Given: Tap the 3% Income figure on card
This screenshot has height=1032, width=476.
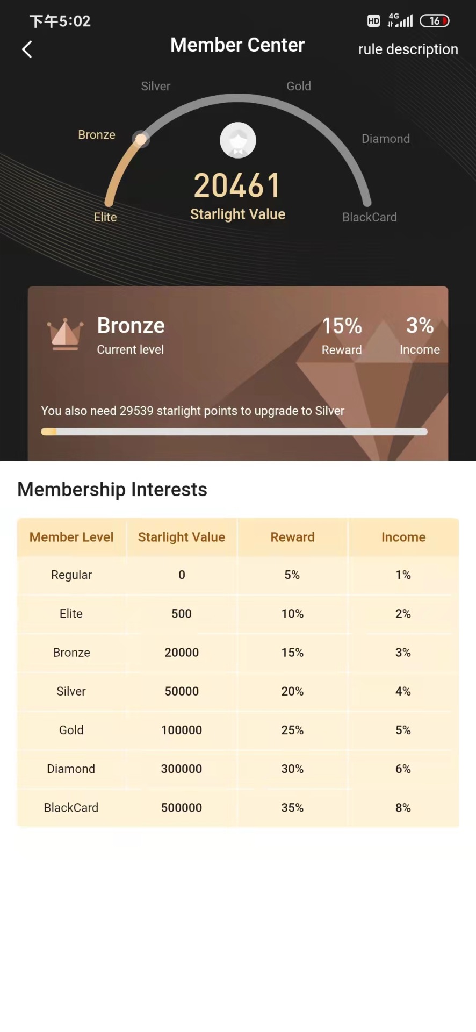Looking at the screenshot, I should (420, 325).
